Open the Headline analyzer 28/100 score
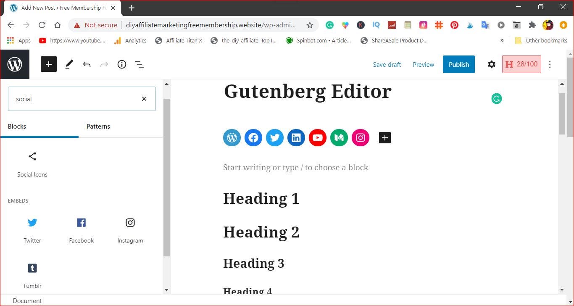The width and height of the screenshot is (574, 306). [521, 64]
